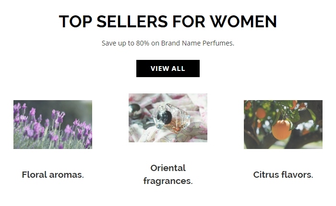
Task: Click the word fragrances in the caption
Action: pyautogui.click(x=168, y=181)
